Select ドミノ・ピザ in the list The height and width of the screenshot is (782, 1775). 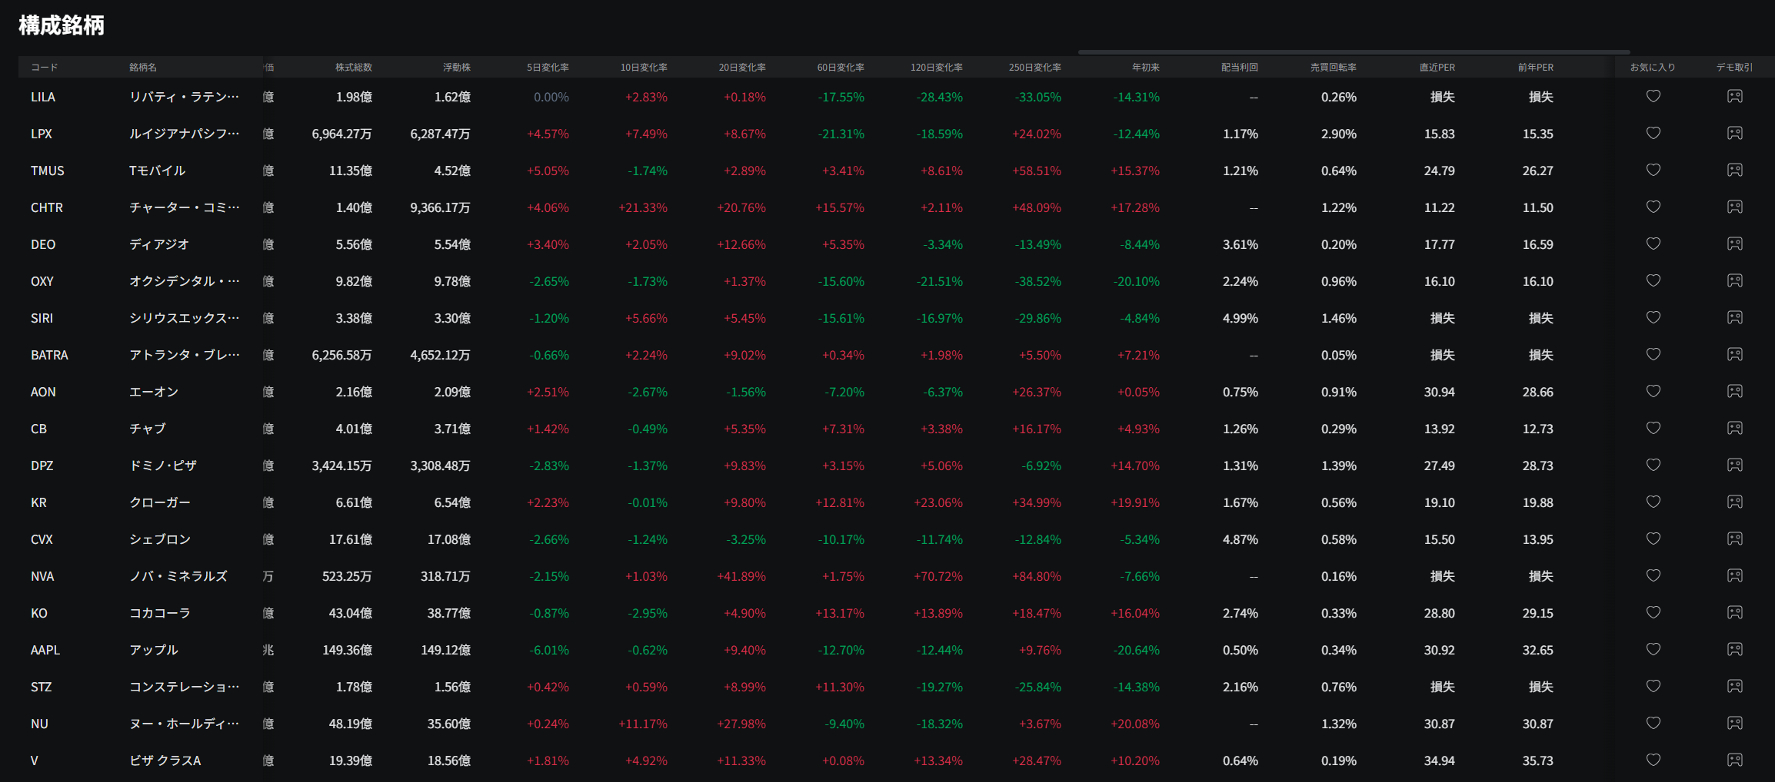163,466
